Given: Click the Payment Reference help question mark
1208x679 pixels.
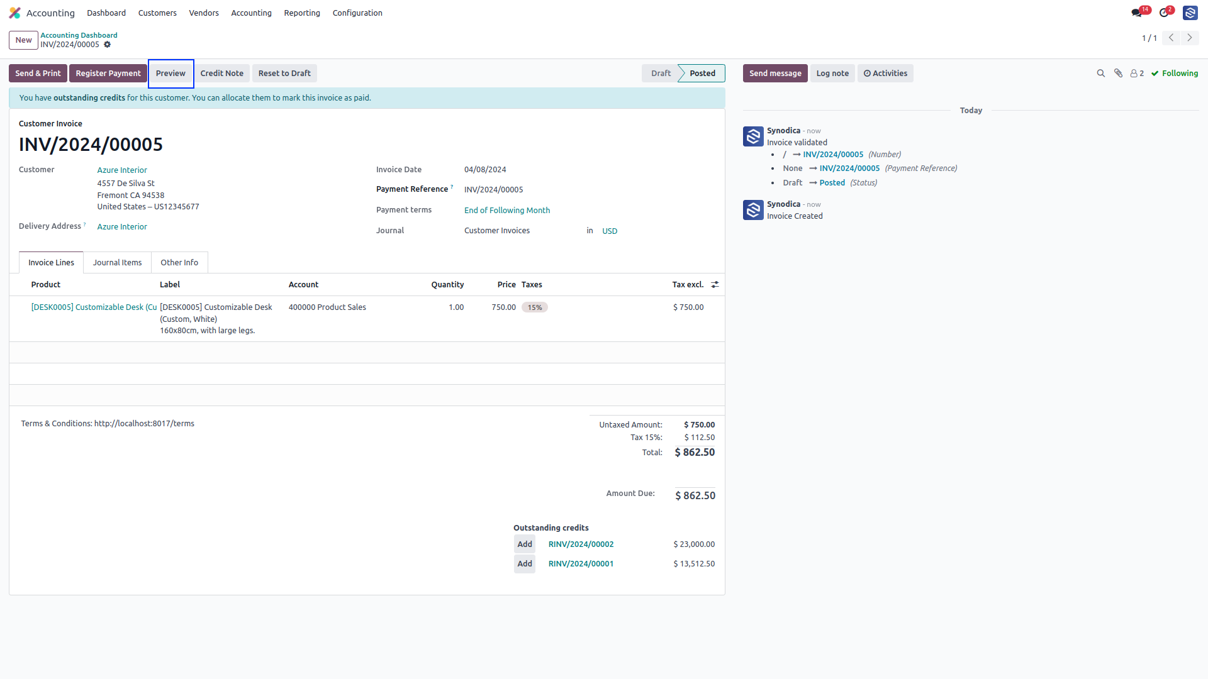Looking at the screenshot, I should pos(452,187).
